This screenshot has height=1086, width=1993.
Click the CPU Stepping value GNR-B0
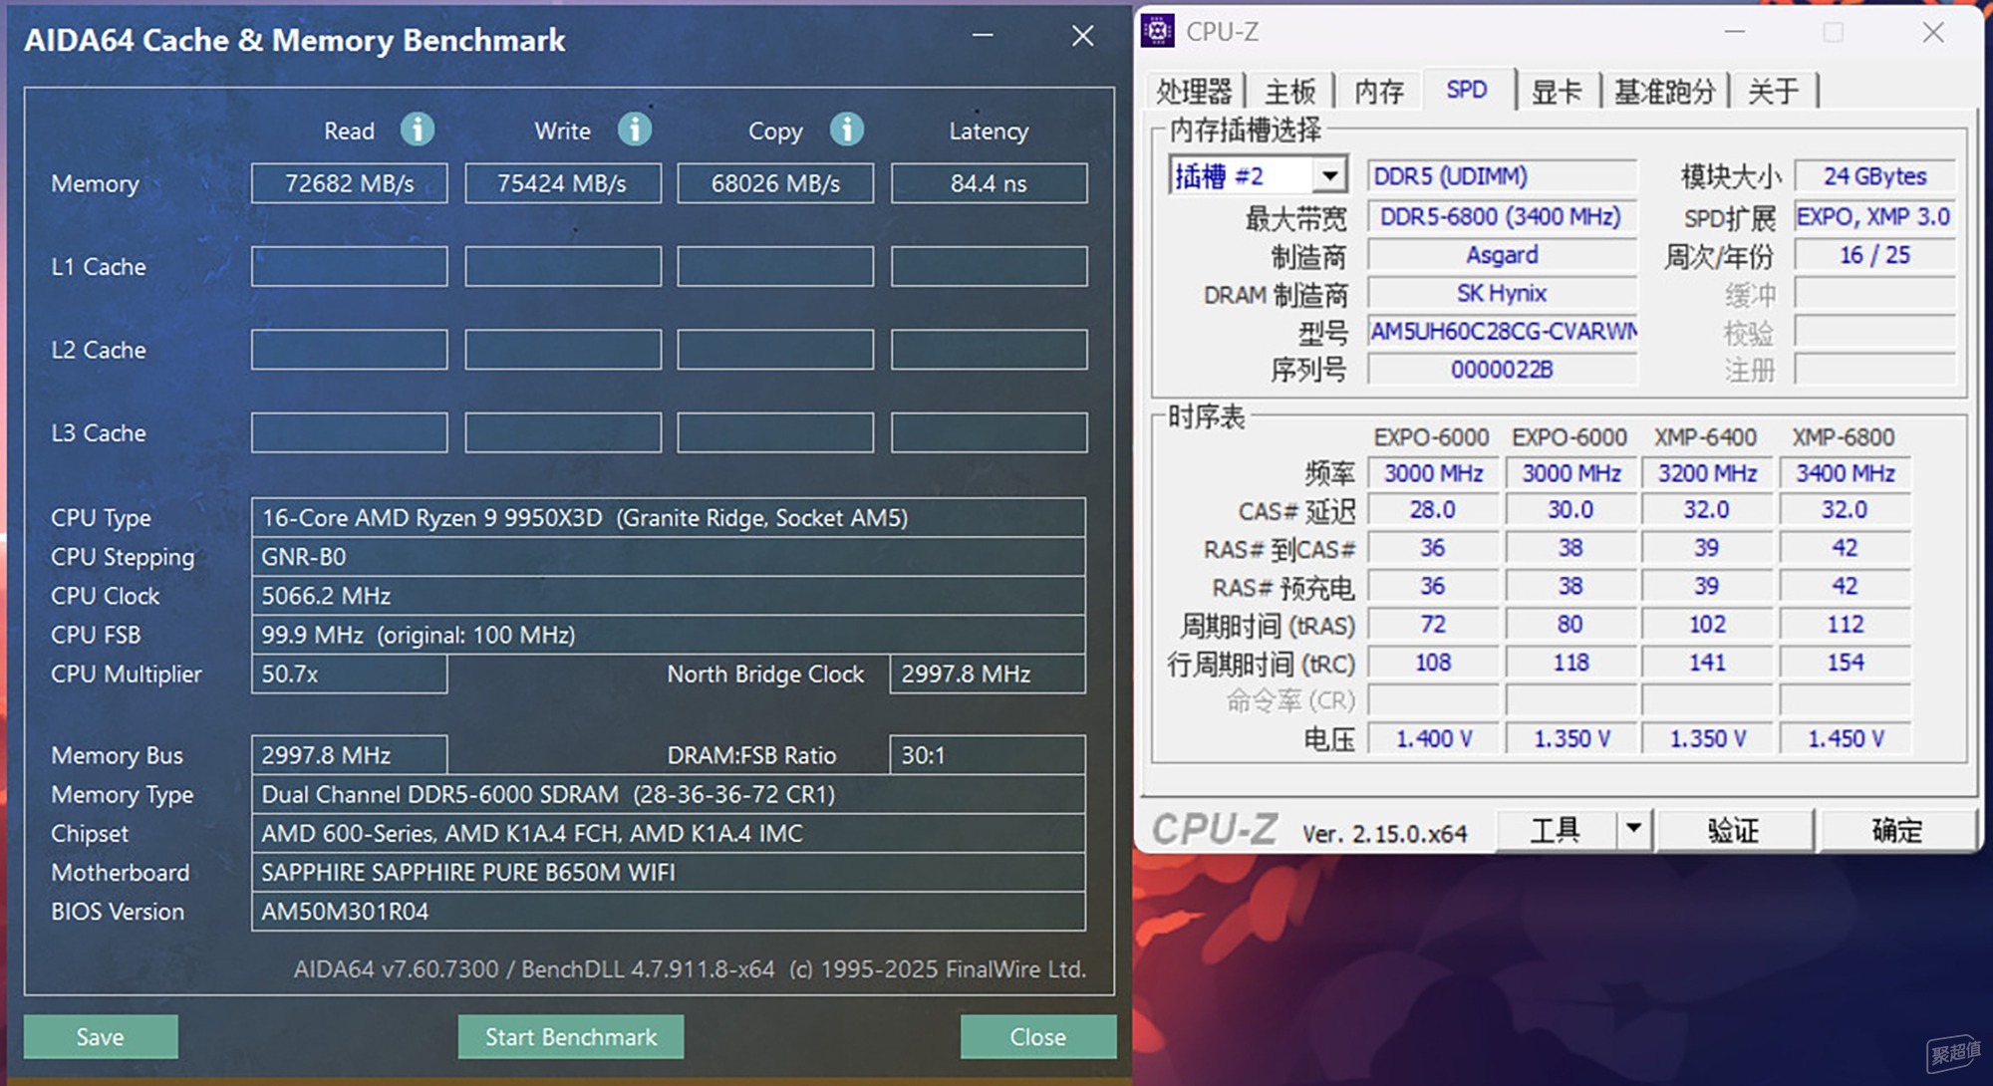coord(669,557)
